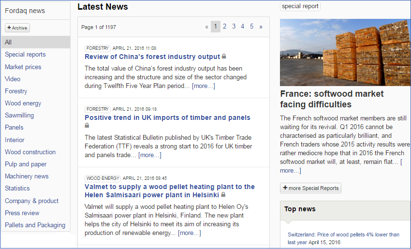Click the WOOD ENERGY tag label

[103, 178]
